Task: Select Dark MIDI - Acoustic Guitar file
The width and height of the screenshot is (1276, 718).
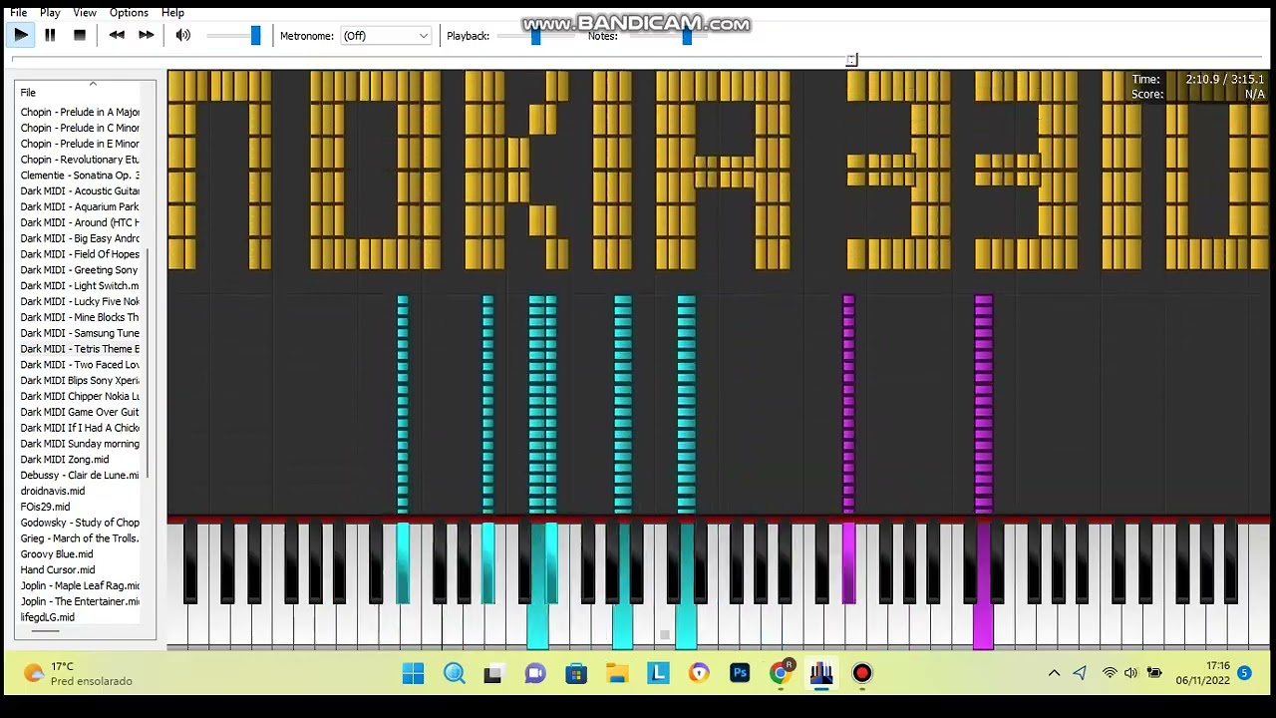Action: (x=80, y=190)
